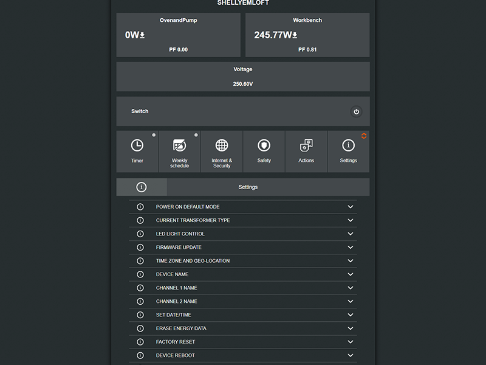Select the Internet & Security label
This screenshot has width=486, height=365.
(222, 163)
